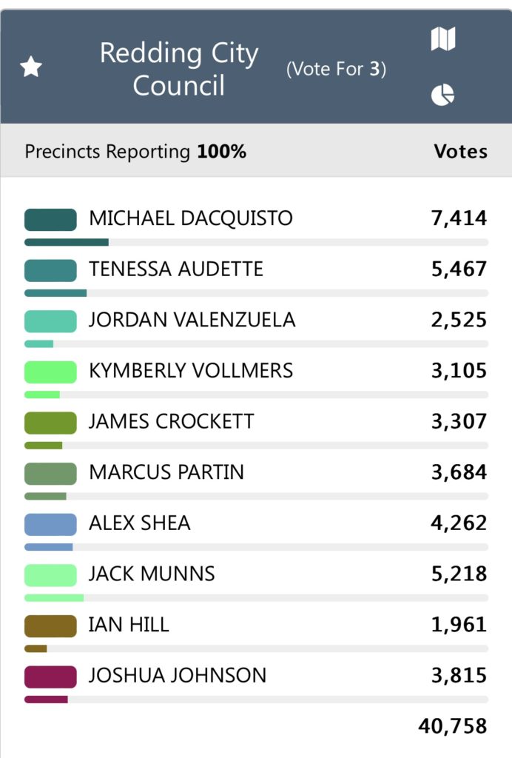Click Tenessa Audette's teal color swatch

[x=50, y=270]
